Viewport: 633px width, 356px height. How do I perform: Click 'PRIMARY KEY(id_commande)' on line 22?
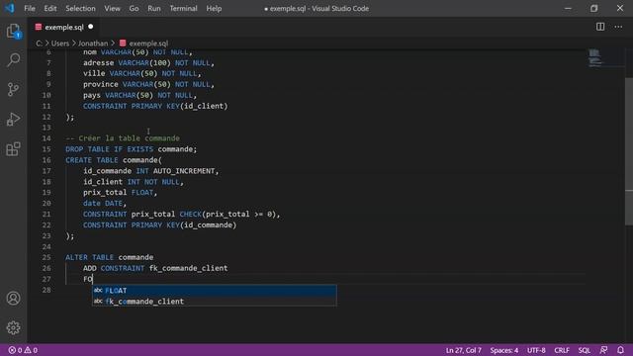(x=184, y=224)
